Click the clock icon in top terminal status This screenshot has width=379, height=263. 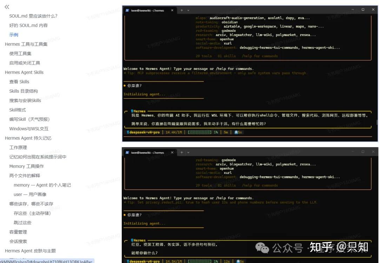pos(237,132)
